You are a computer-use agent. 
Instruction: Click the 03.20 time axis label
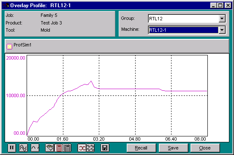pos(99,139)
